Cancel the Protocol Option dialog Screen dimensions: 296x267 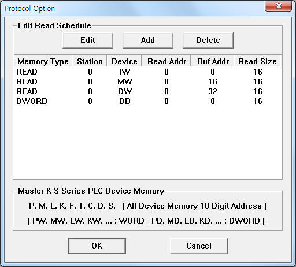click(x=199, y=246)
